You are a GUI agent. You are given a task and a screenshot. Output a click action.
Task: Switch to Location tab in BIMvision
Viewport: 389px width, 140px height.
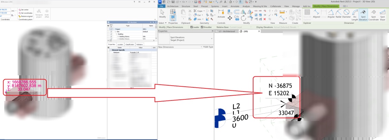[120, 44]
